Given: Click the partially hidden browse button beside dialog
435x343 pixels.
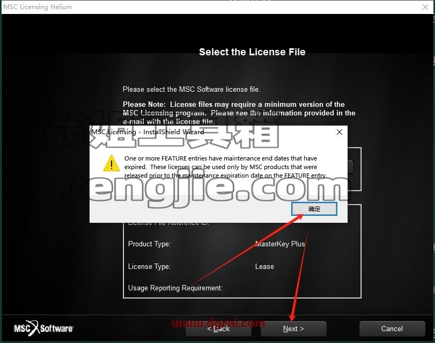Looking at the screenshot, I should [351, 167].
